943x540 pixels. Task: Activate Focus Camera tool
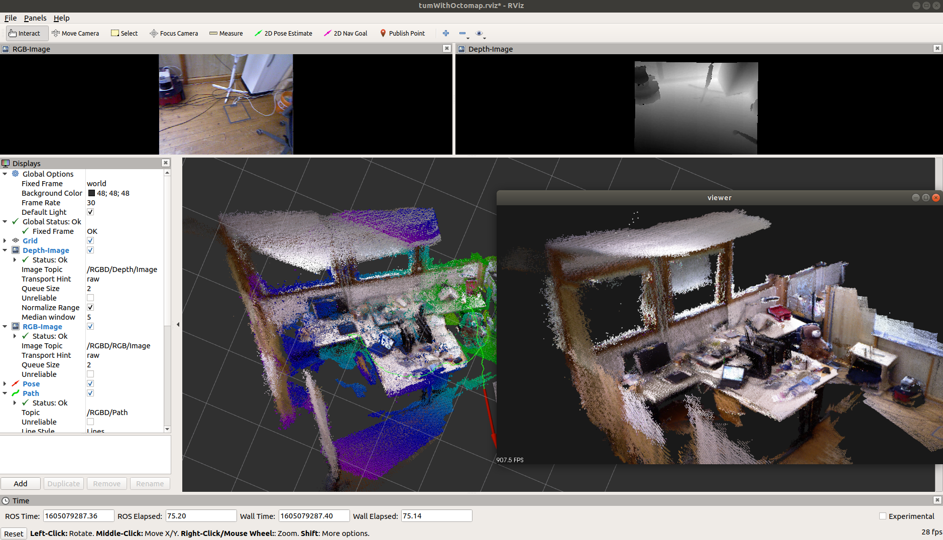(174, 33)
